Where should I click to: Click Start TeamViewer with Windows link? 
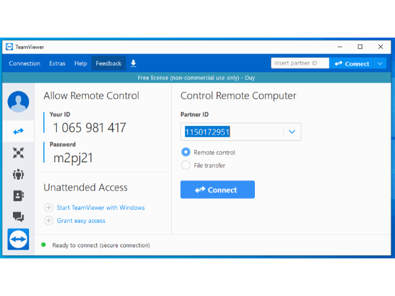tap(101, 207)
